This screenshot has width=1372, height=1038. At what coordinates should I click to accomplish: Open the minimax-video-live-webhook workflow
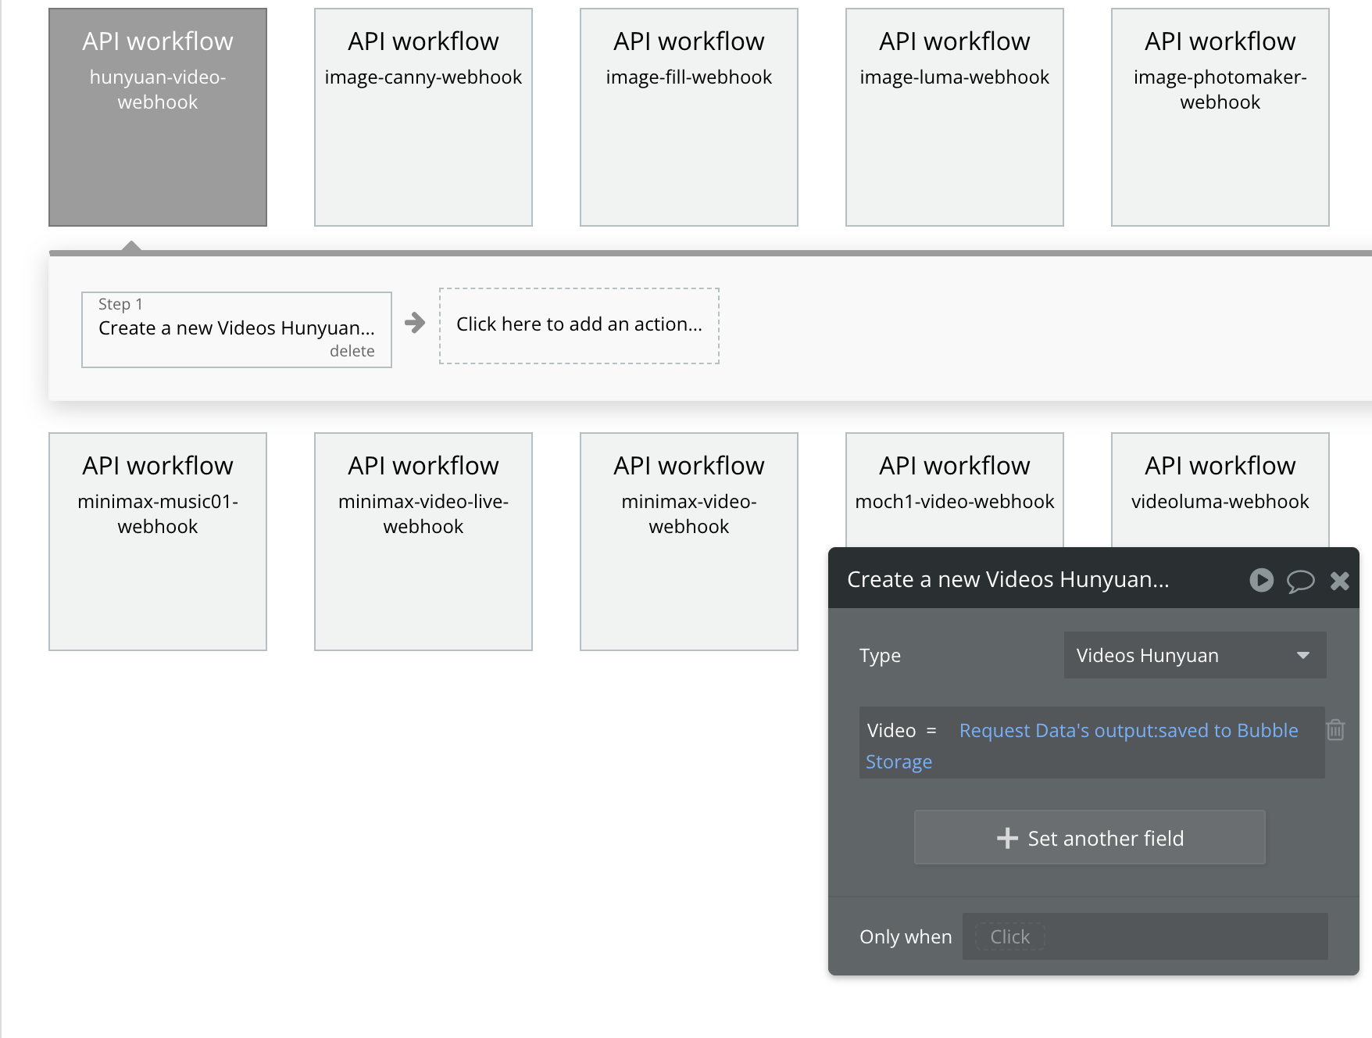pos(423,541)
